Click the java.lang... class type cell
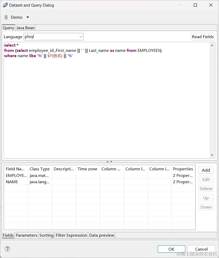The image size is (219, 258). pyautogui.click(x=40, y=182)
